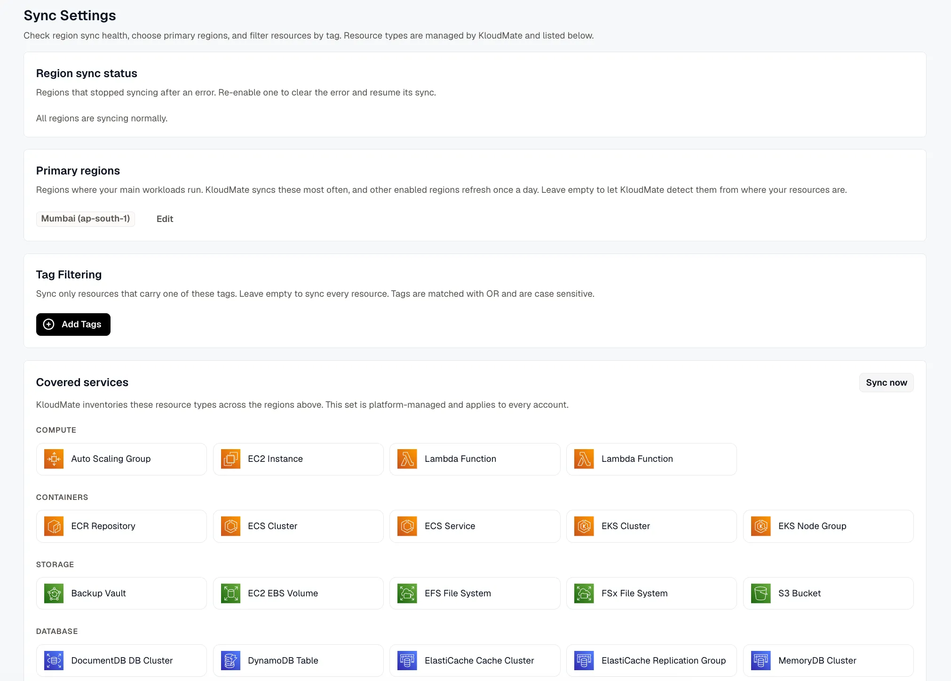
Task: Click the Covered services heading
Action: click(82, 382)
